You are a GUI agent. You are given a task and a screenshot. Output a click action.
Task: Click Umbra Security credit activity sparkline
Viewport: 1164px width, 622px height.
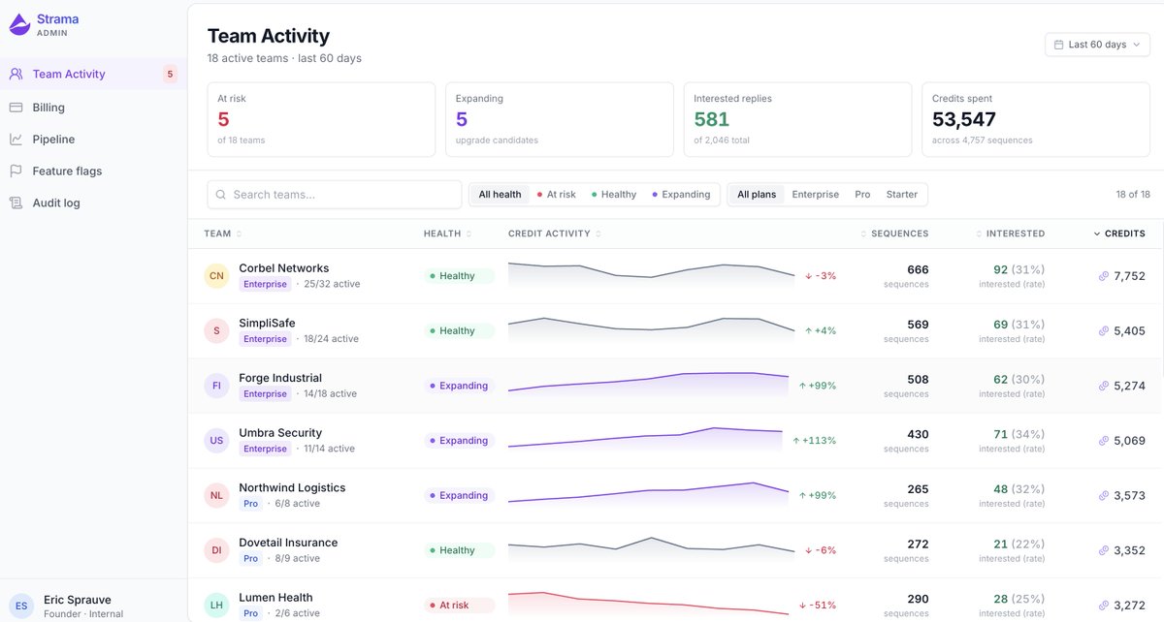645,439
